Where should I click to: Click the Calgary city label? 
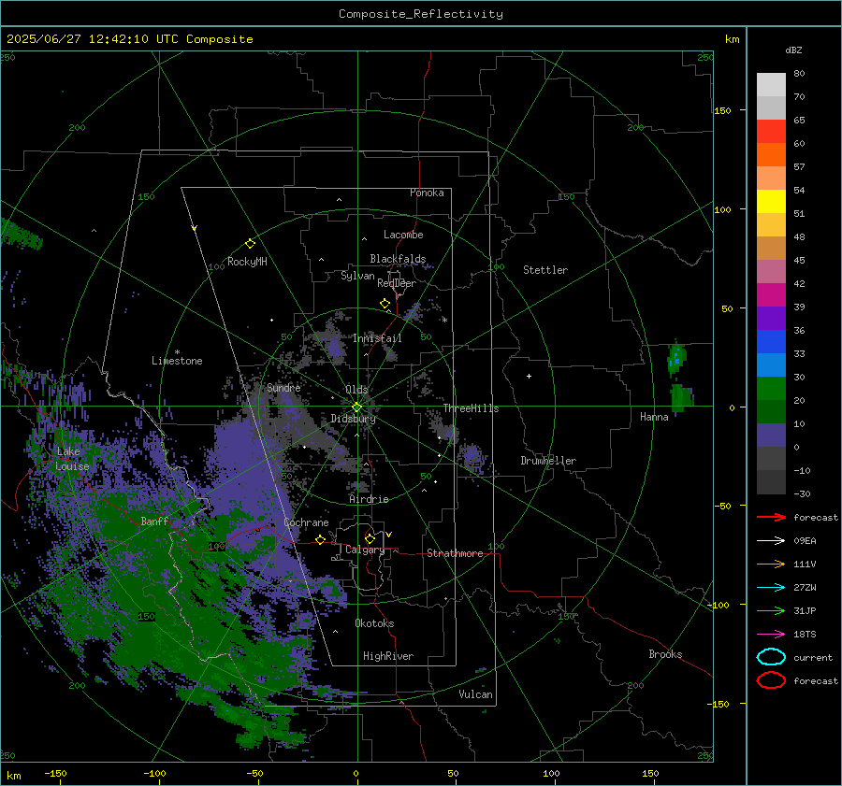click(365, 550)
